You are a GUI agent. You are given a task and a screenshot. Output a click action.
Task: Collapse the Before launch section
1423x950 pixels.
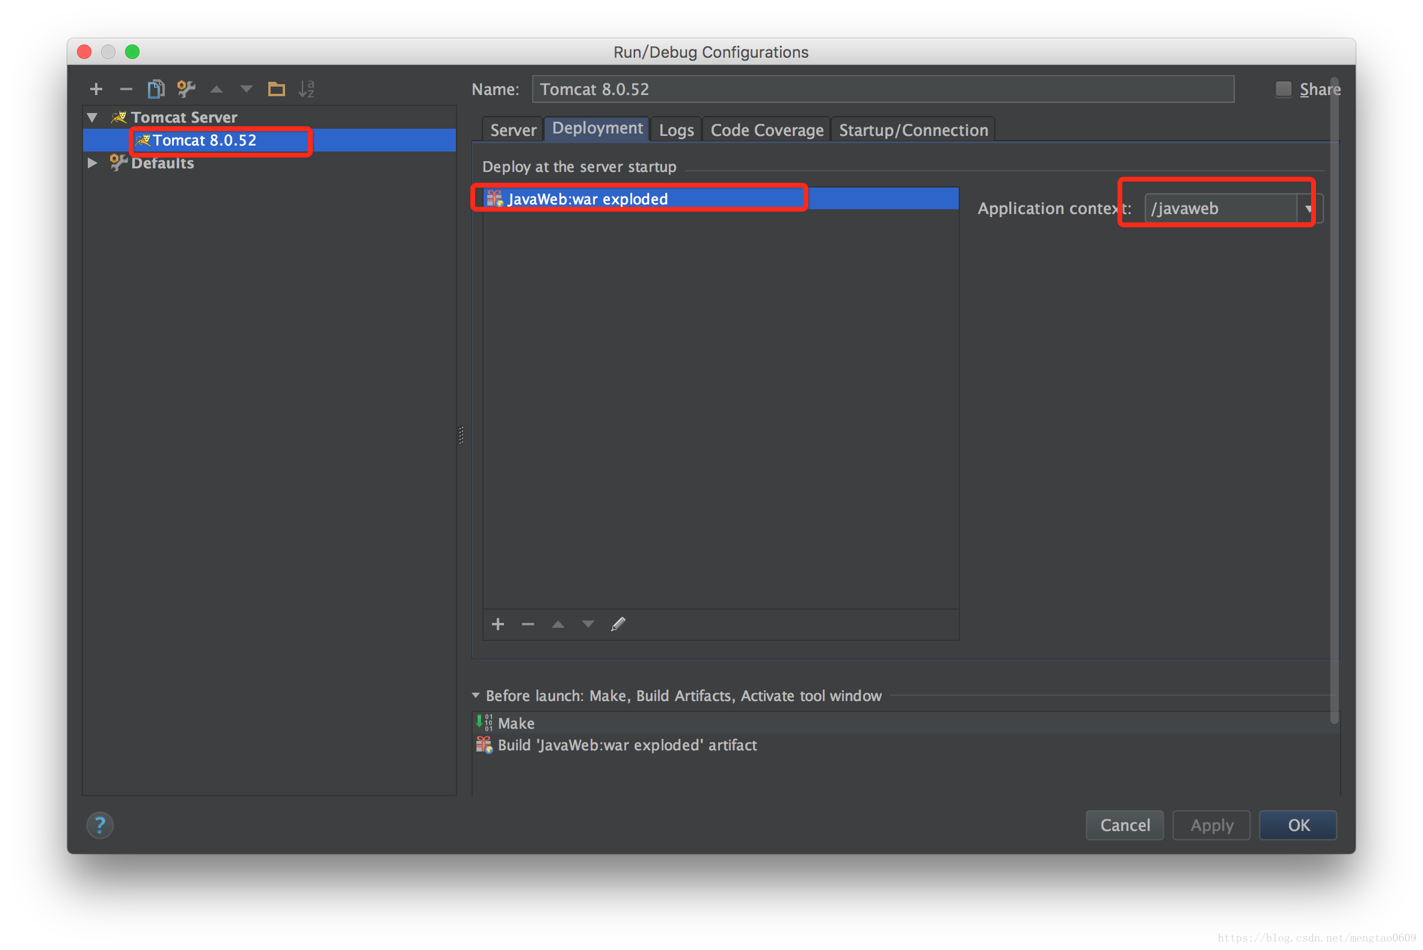[x=476, y=696]
